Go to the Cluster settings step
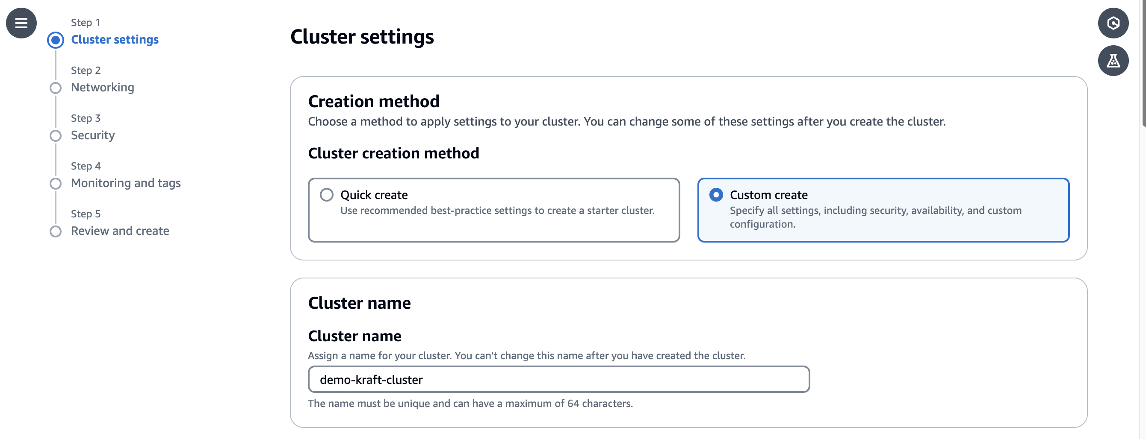This screenshot has height=439, width=1146. pos(115,40)
